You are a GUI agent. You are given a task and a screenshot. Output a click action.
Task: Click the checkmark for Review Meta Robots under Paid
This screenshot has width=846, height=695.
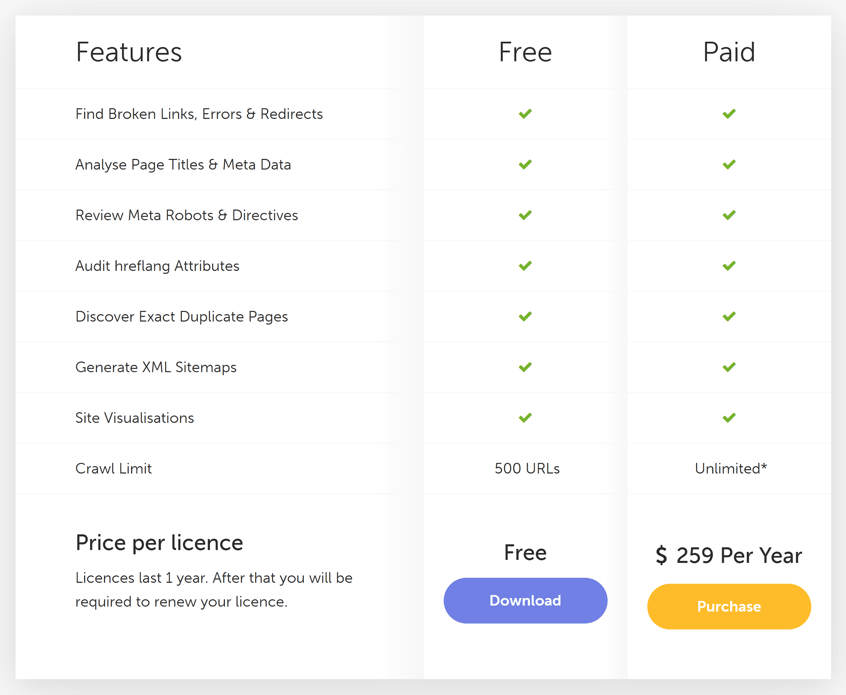coord(730,215)
